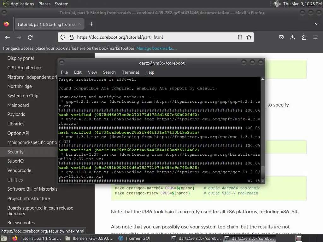Open the terminal Help menu
This screenshot has height=242, width=323.
[150, 72]
